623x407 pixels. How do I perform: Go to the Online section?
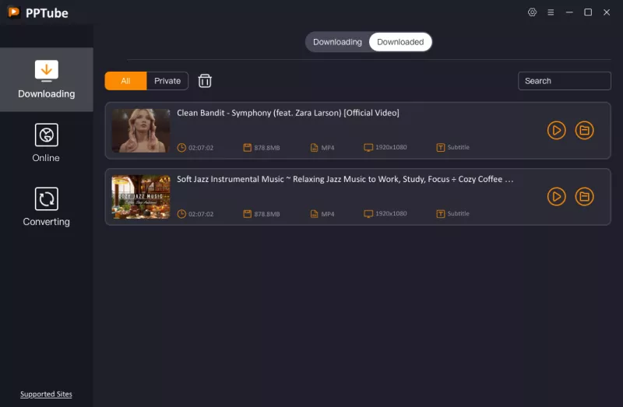point(46,143)
